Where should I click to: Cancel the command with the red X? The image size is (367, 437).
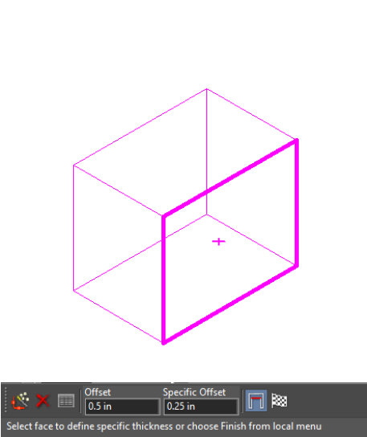pyautogui.click(x=43, y=401)
